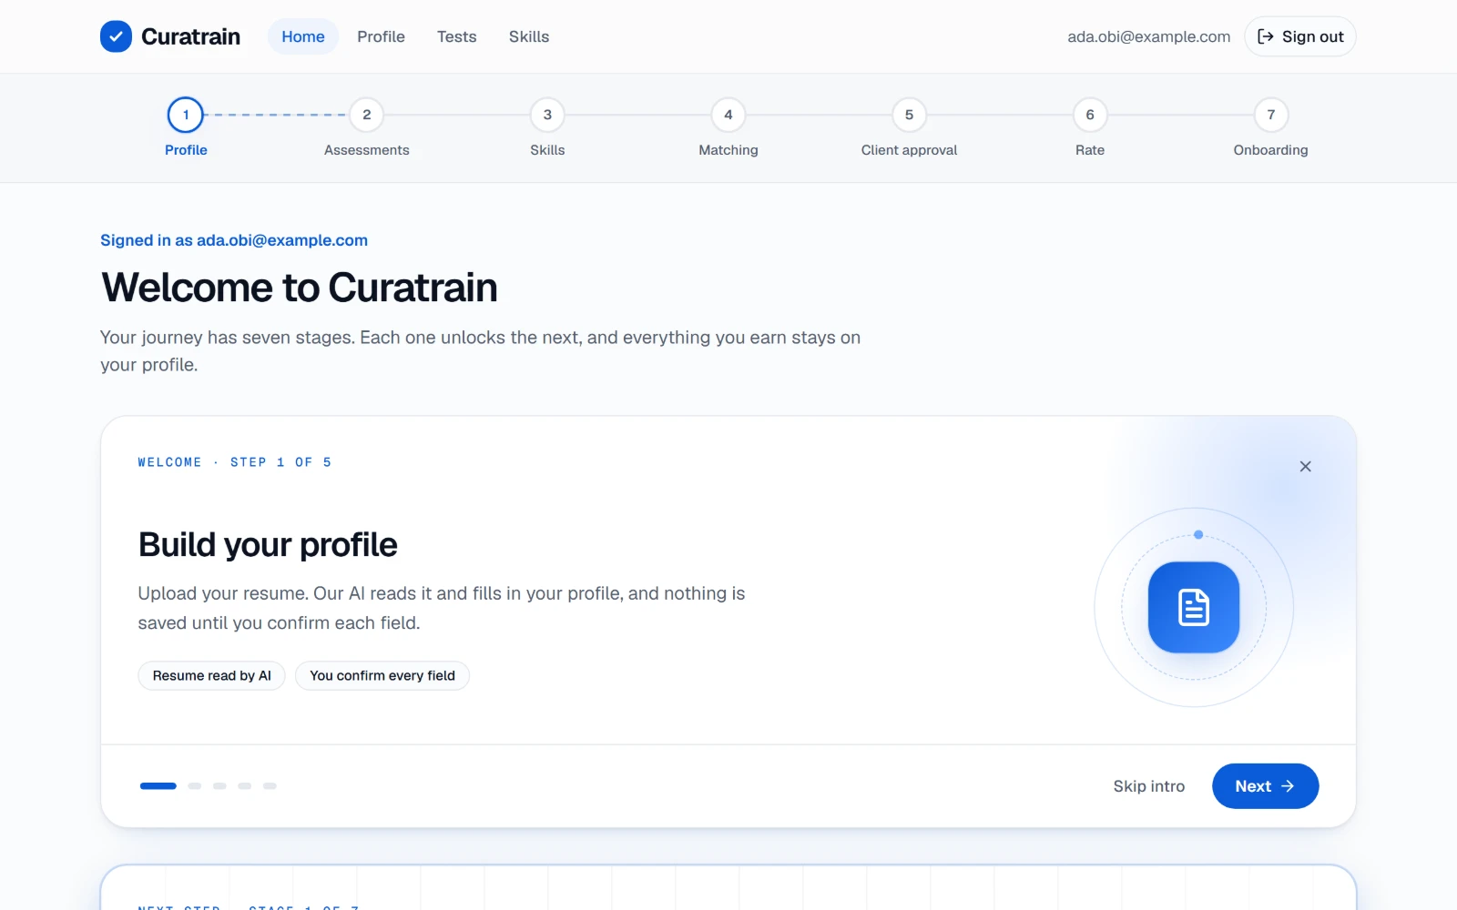
Task: Switch to the Skills tab in the navbar
Action: point(529,36)
